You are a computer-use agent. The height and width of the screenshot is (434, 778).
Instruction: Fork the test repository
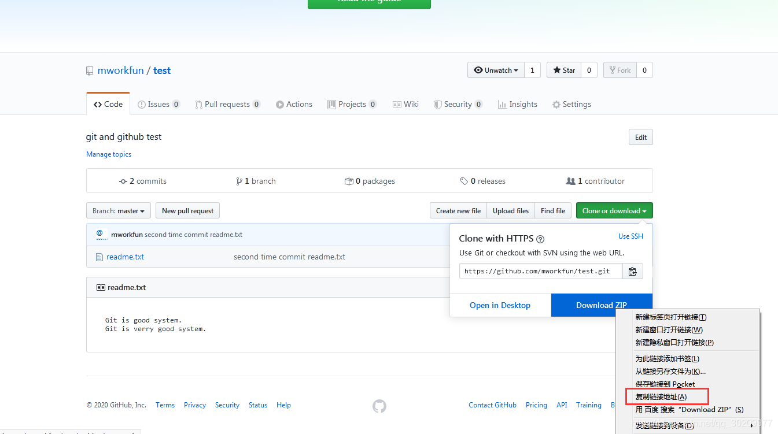point(620,71)
